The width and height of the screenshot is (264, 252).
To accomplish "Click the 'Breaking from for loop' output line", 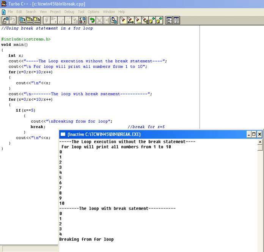I will click(x=86, y=239).
